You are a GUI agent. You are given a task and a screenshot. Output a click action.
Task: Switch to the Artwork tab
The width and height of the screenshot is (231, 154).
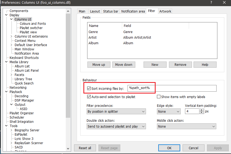(x=165, y=11)
